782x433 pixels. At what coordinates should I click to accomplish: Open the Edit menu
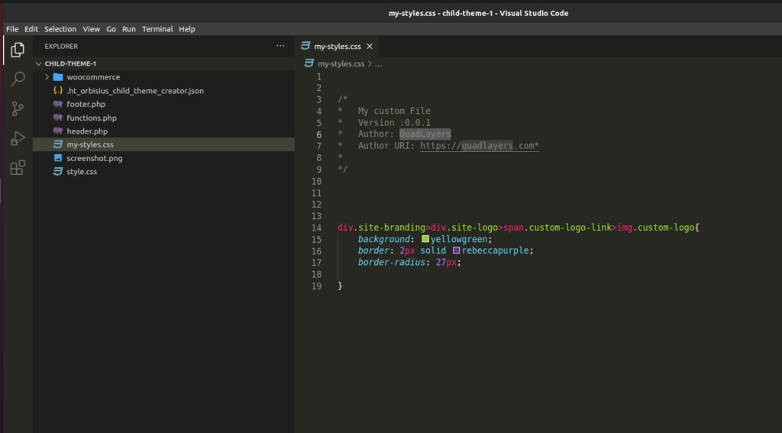31,29
